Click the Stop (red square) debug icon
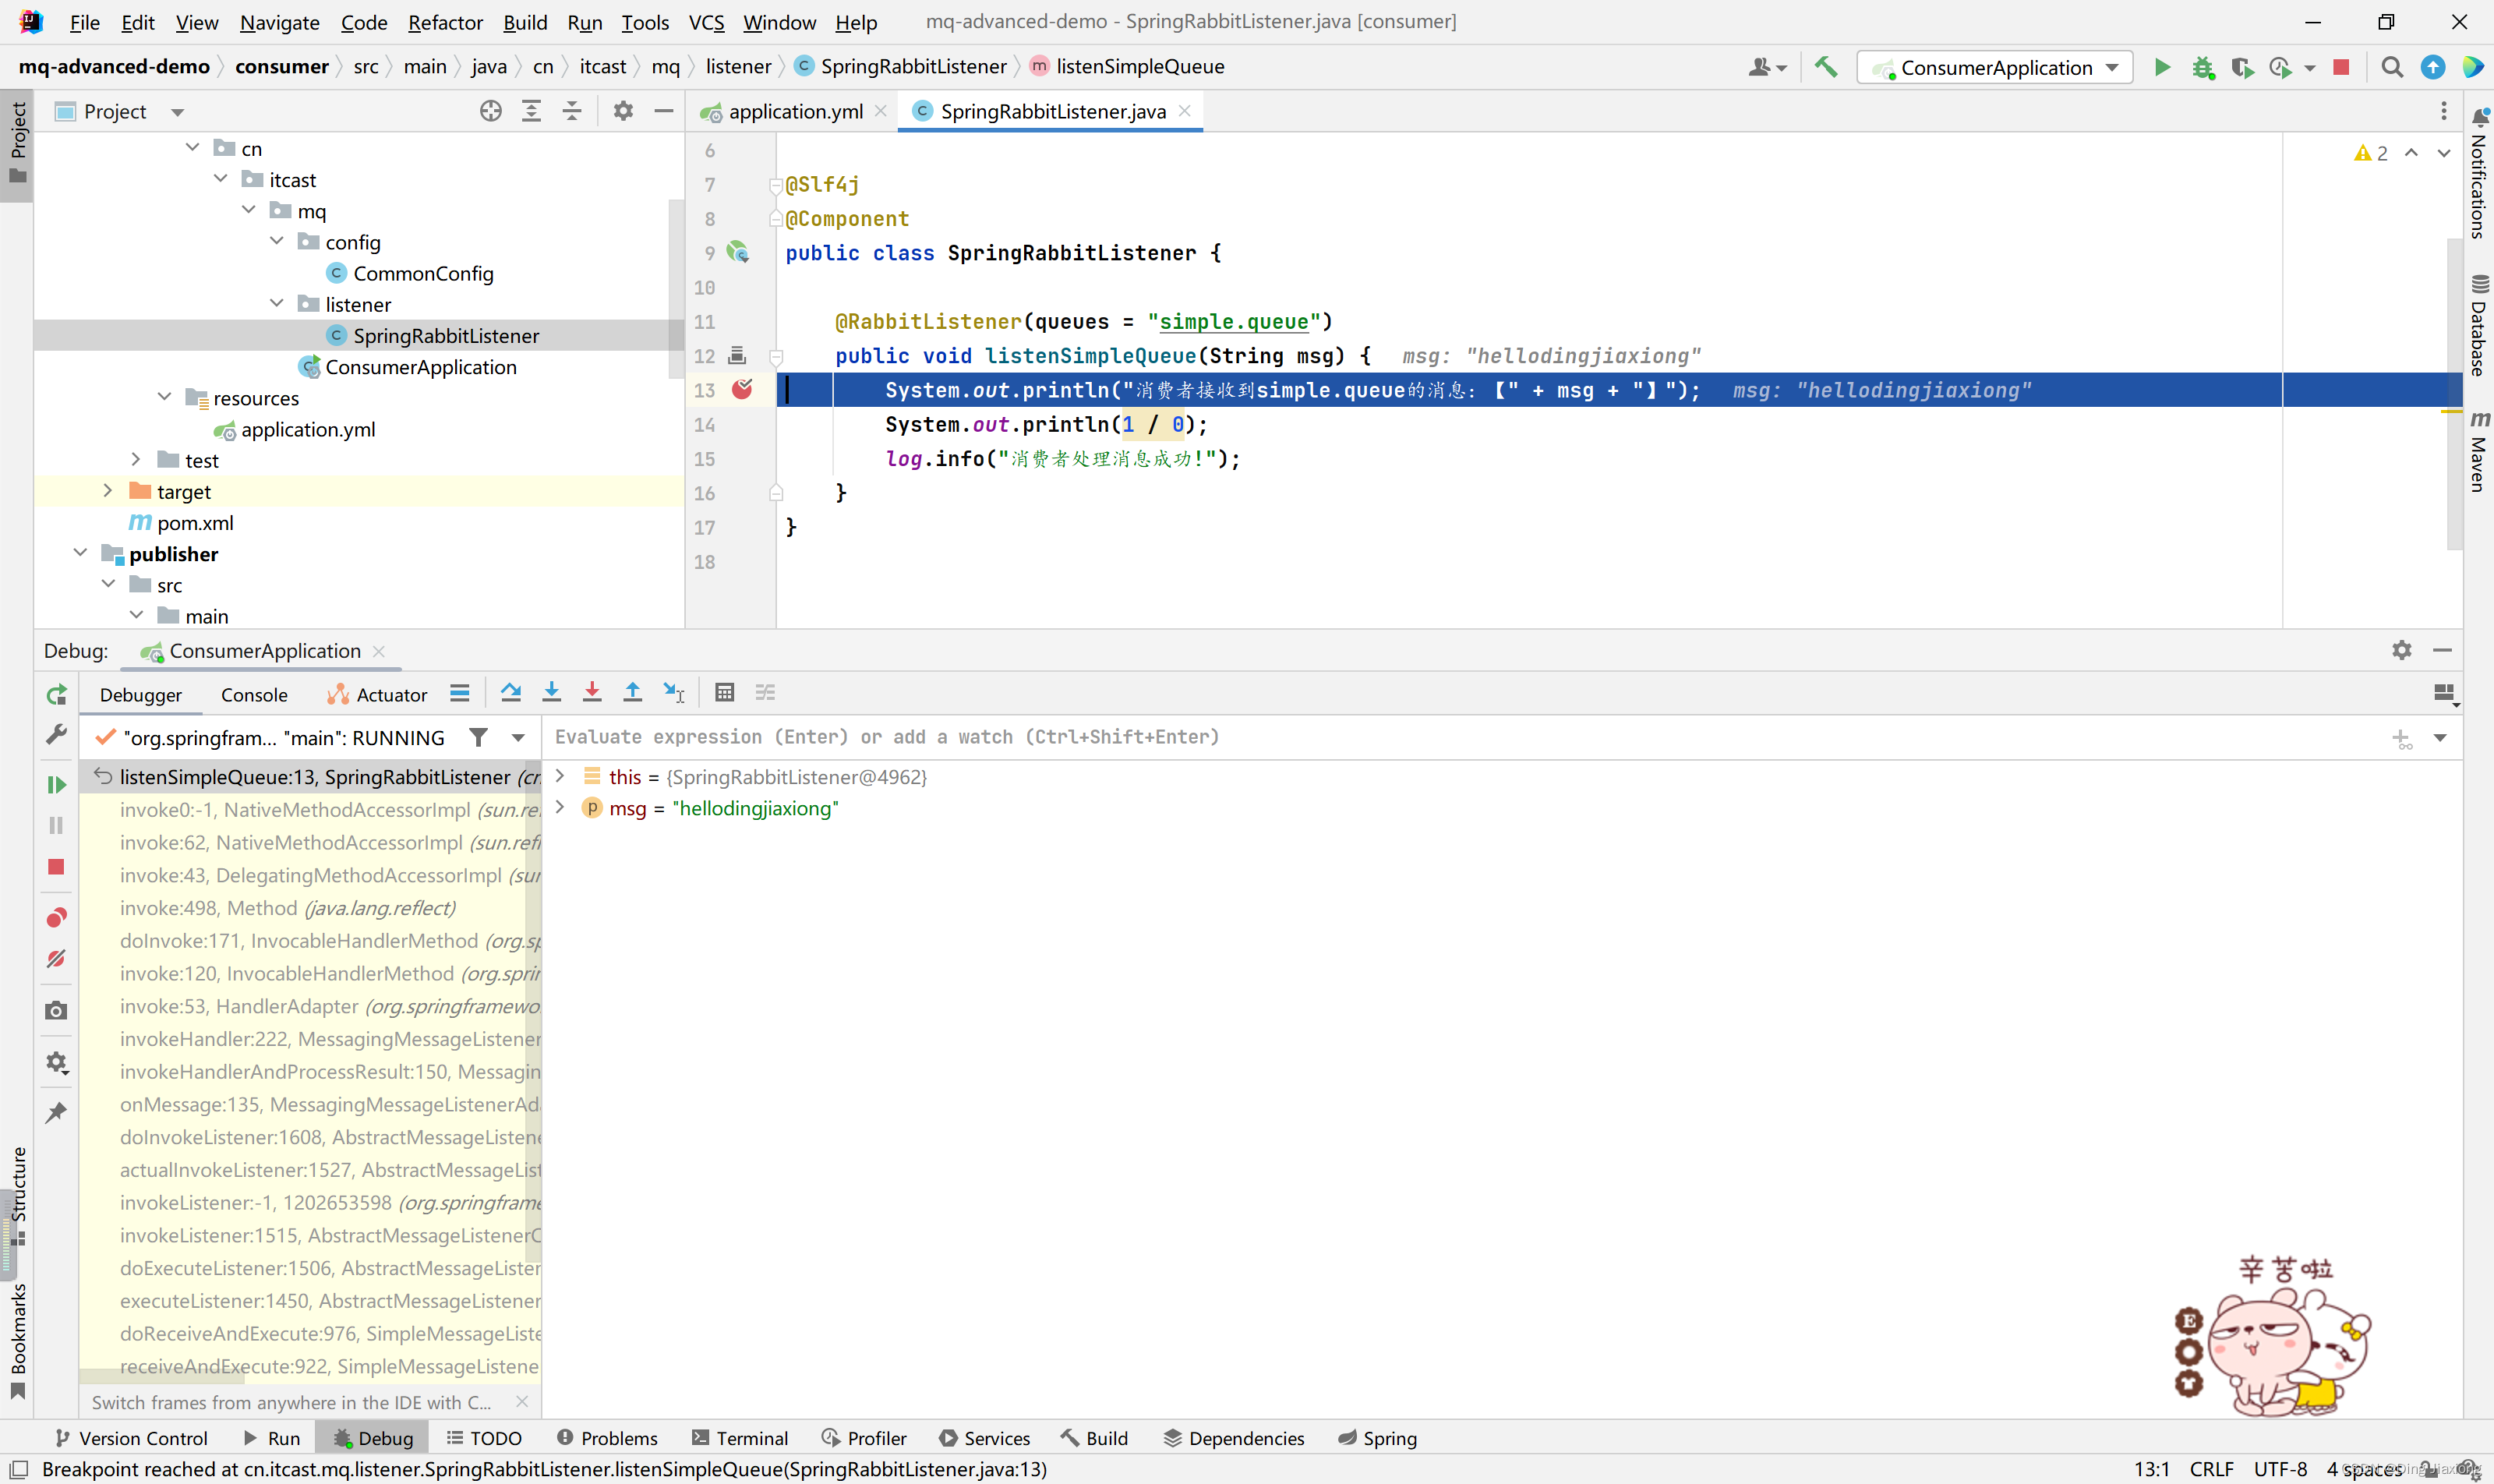Image resolution: width=2494 pixels, height=1484 pixels. [55, 867]
